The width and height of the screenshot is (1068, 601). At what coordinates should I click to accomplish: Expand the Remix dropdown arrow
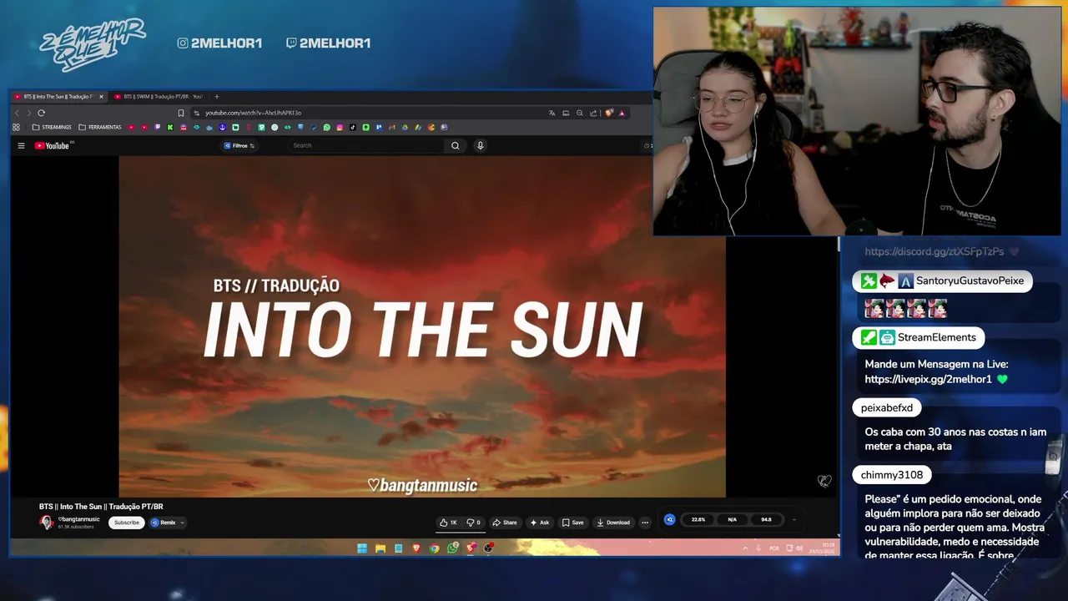pyautogui.click(x=182, y=523)
